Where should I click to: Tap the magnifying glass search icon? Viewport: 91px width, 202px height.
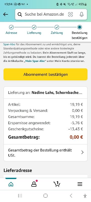(x=20, y=14)
